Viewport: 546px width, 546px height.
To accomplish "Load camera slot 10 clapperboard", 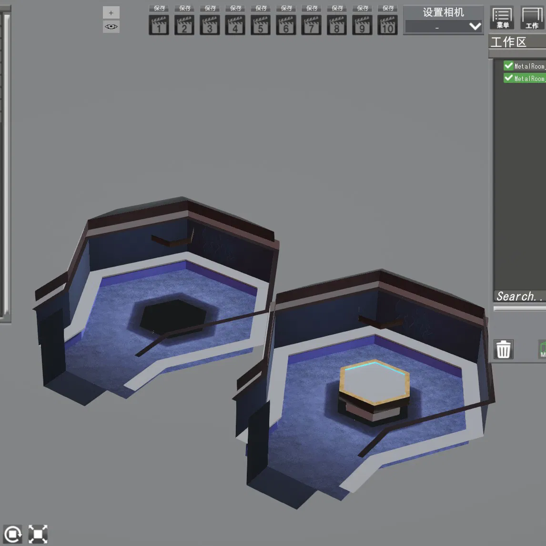I will pyautogui.click(x=387, y=25).
